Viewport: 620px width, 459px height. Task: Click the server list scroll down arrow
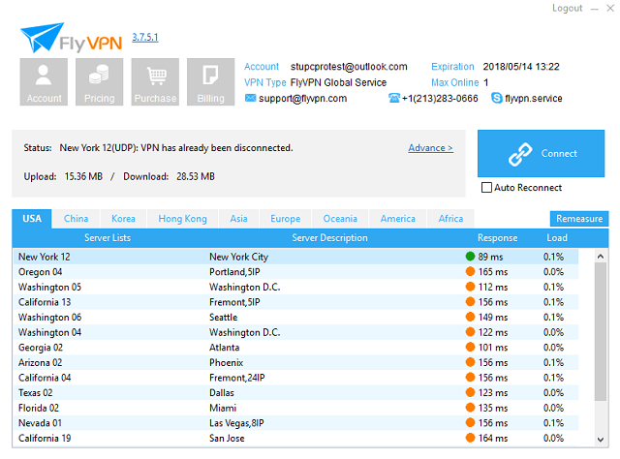(x=601, y=440)
